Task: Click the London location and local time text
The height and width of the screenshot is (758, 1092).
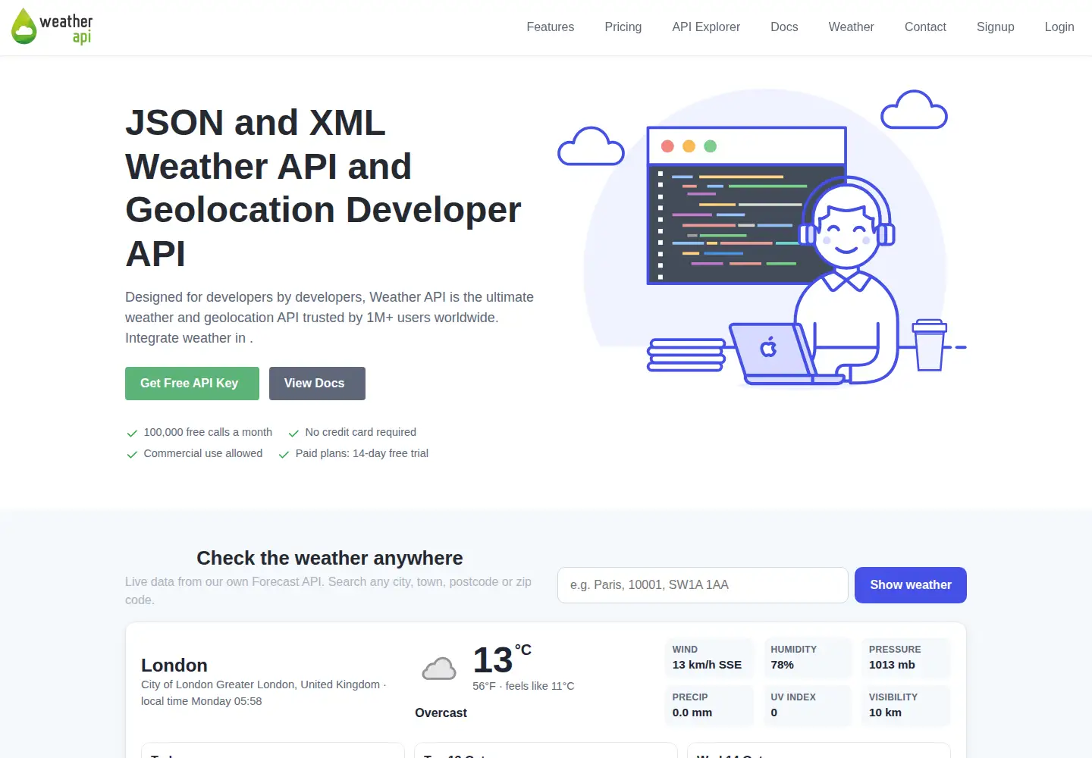Action: [264, 693]
